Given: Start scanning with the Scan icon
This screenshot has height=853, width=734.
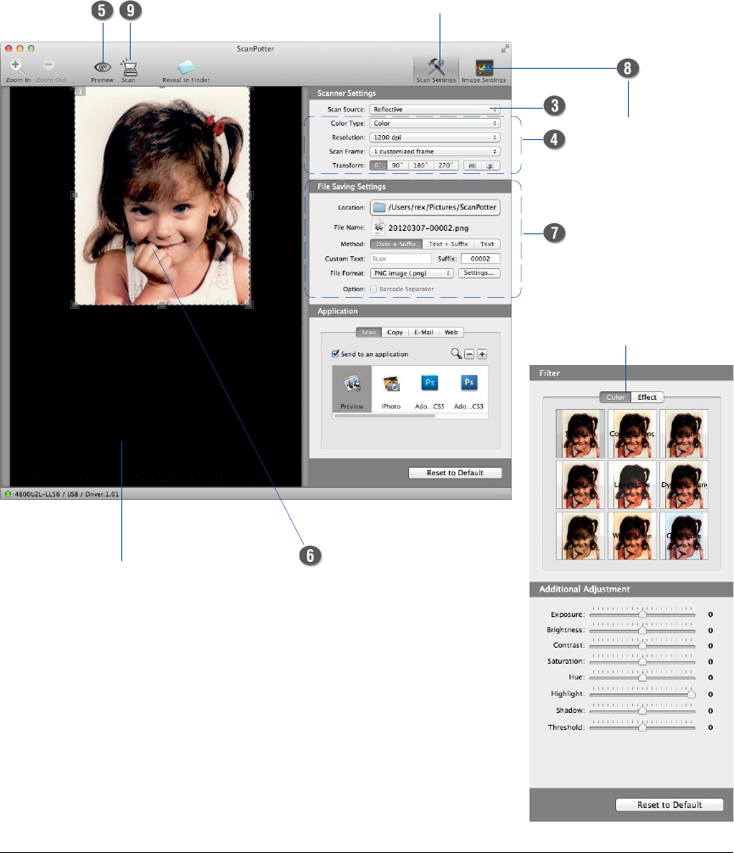Looking at the screenshot, I should 129,66.
